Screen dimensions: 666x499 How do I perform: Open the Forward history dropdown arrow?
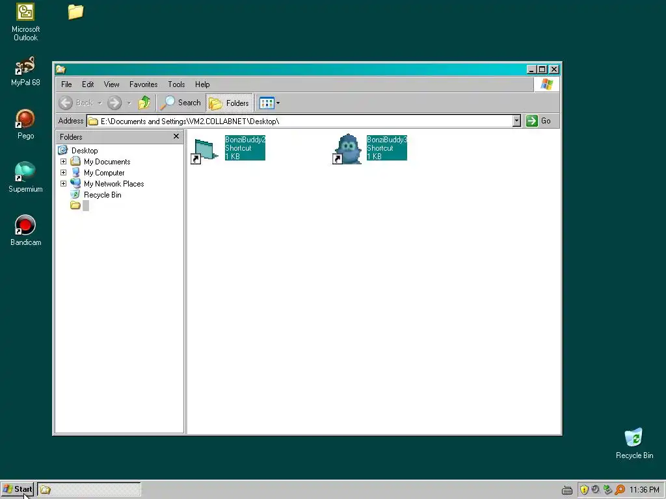[x=129, y=103]
